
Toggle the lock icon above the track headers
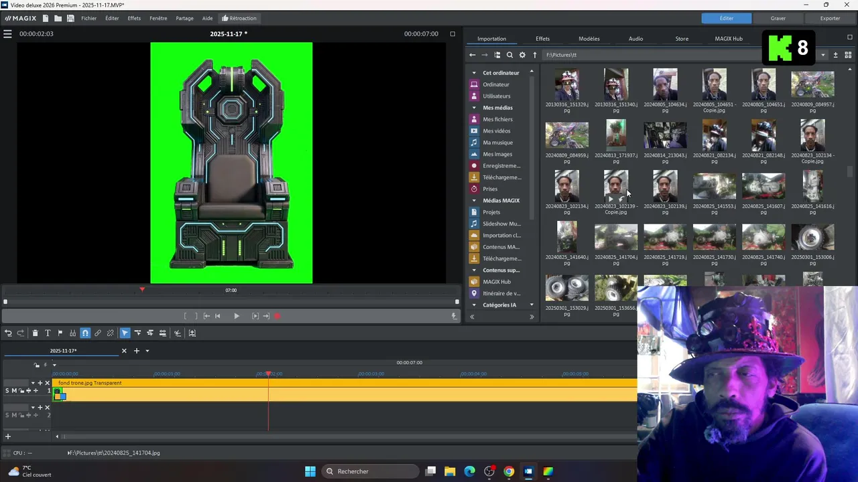point(37,365)
